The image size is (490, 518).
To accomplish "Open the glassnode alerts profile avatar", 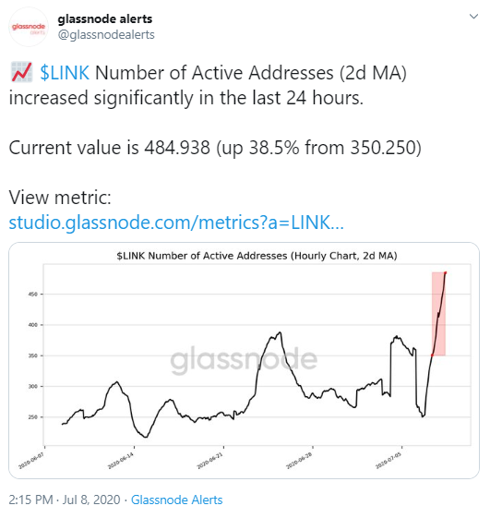I will coord(29,27).
